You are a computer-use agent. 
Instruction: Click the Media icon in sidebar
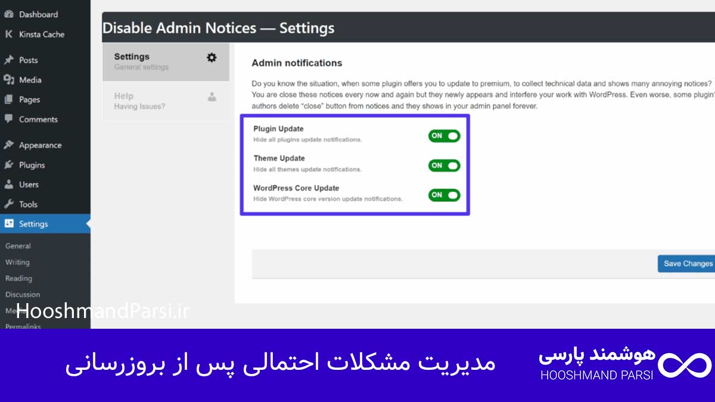(x=9, y=80)
